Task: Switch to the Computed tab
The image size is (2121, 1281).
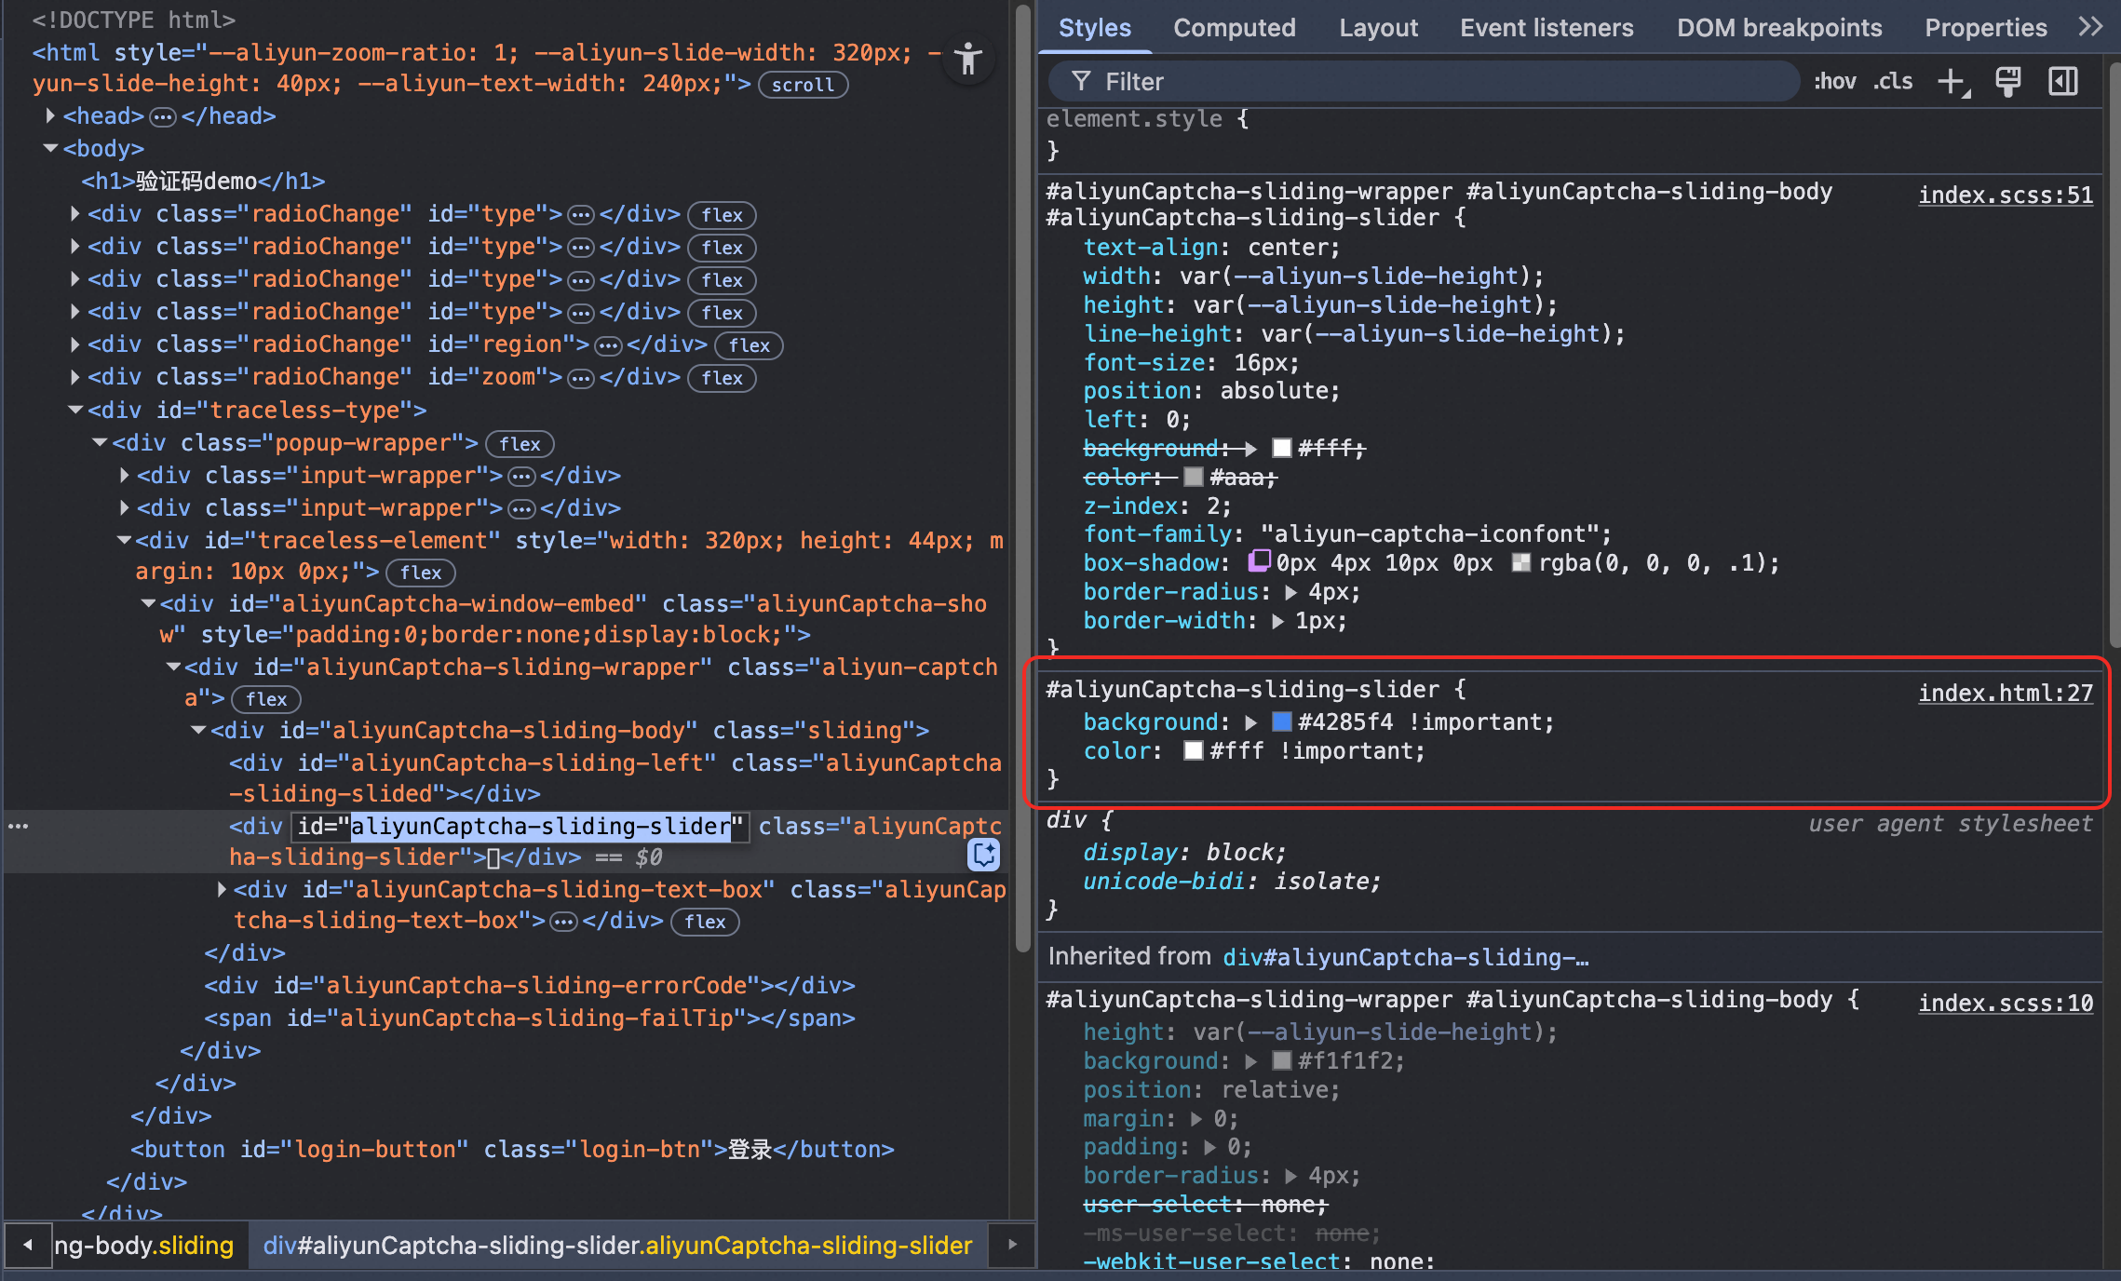Action: pos(1235,28)
